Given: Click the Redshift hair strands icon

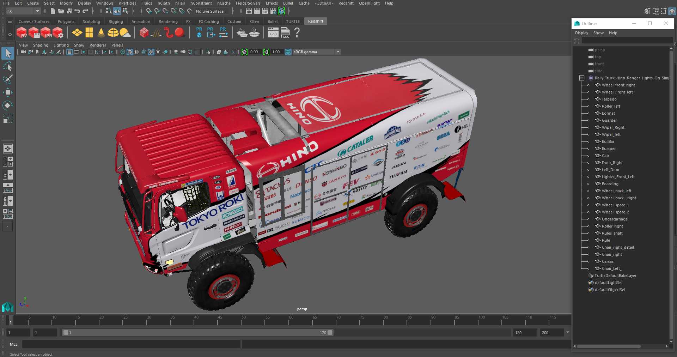Looking at the screenshot, I should pos(156,33).
